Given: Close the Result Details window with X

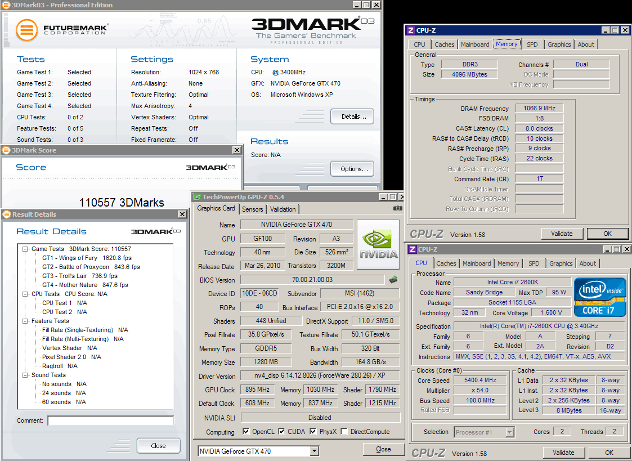Looking at the screenshot, I should 182,214.
